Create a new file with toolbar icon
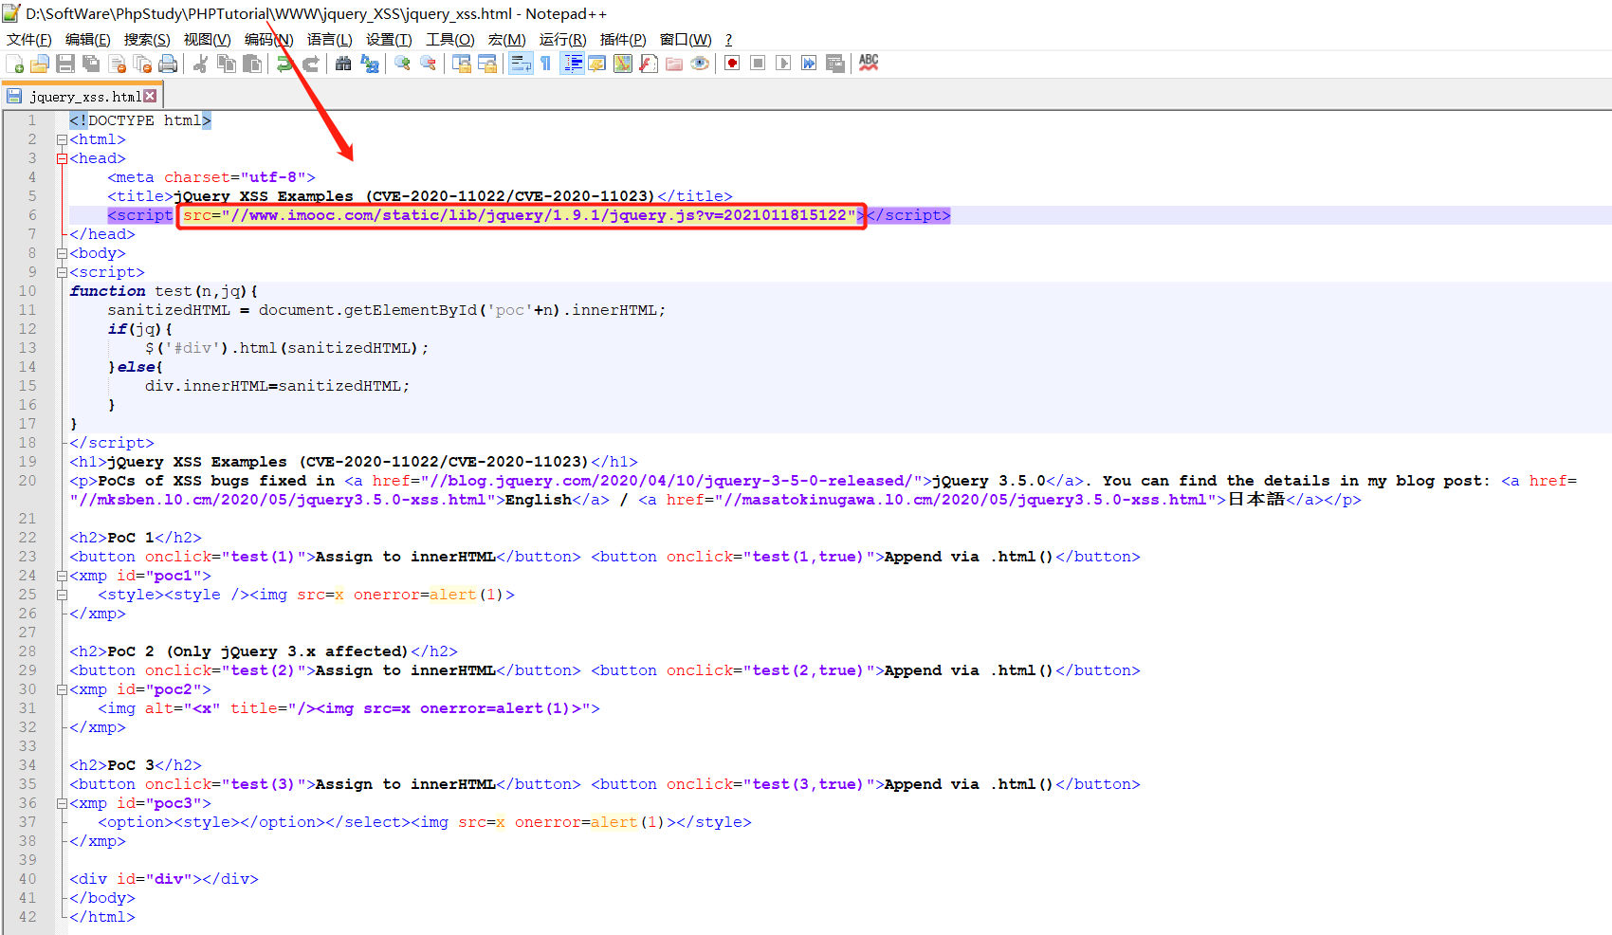1612x935 pixels. [15, 64]
